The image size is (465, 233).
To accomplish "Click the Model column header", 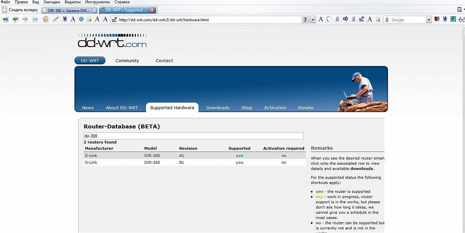I will point(150,148).
